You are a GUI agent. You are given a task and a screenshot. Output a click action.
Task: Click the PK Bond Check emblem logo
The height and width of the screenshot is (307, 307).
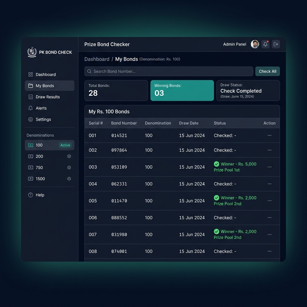click(x=32, y=52)
